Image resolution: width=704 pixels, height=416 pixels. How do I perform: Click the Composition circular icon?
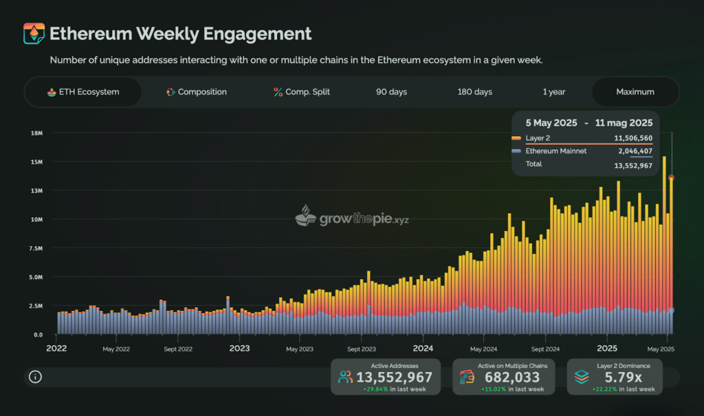pyautogui.click(x=170, y=92)
